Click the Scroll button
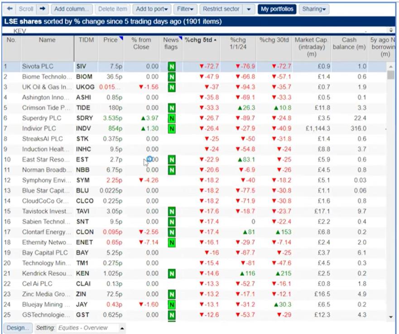Image resolution: width=399 pixels, height=334 pixels. click(x=26, y=9)
